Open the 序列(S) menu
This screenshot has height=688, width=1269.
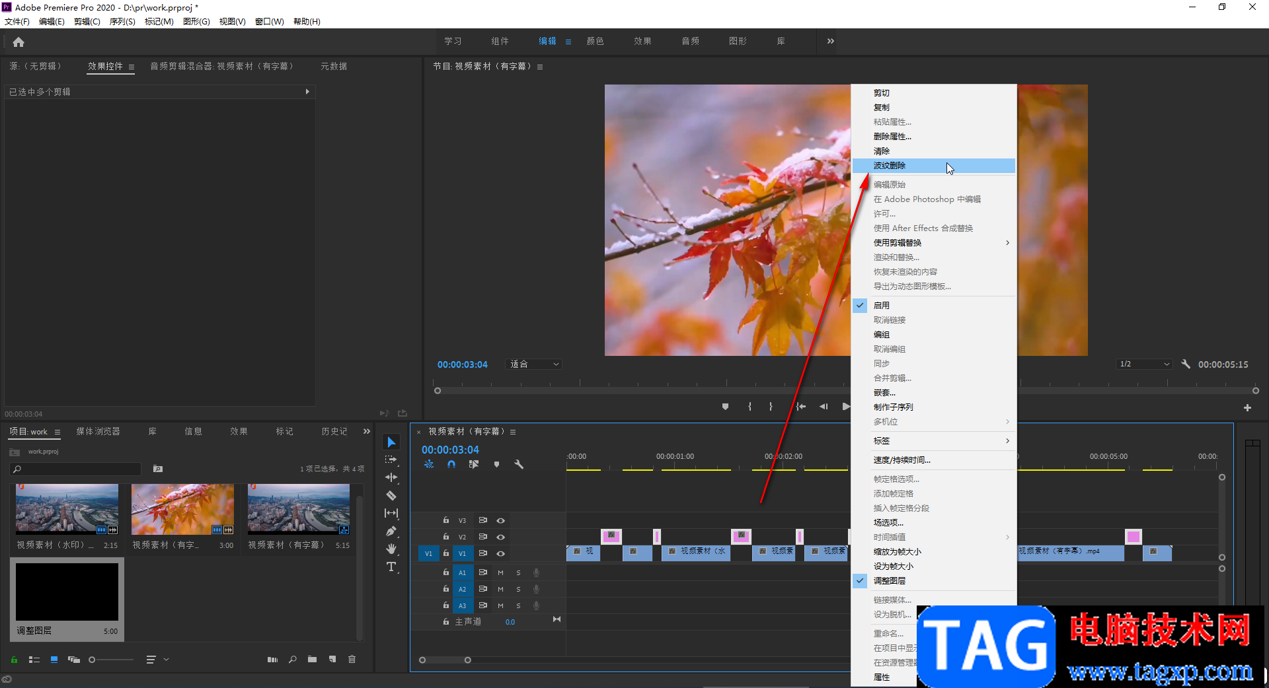click(122, 22)
